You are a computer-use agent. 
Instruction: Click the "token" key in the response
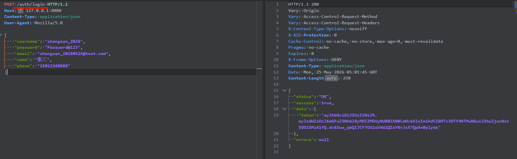[x=307, y=115]
